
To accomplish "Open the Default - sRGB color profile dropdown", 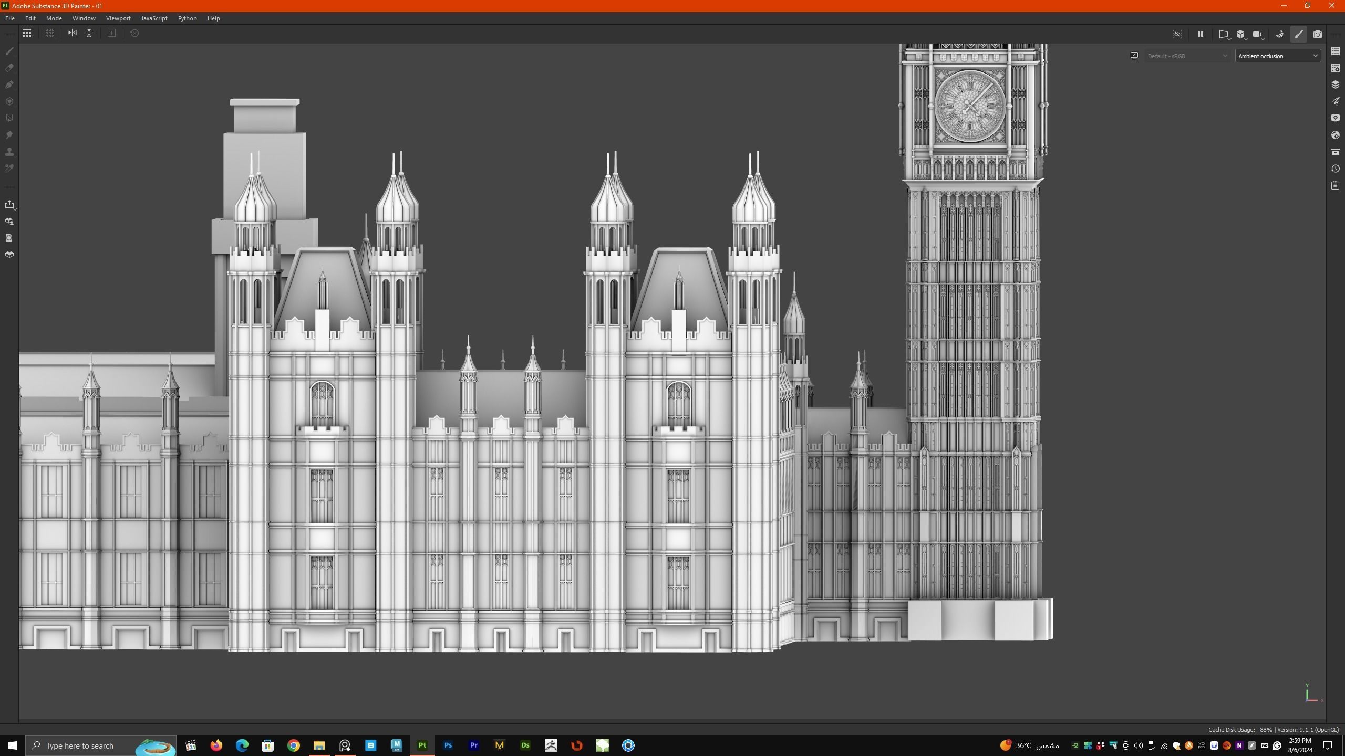I will pyautogui.click(x=1186, y=56).
